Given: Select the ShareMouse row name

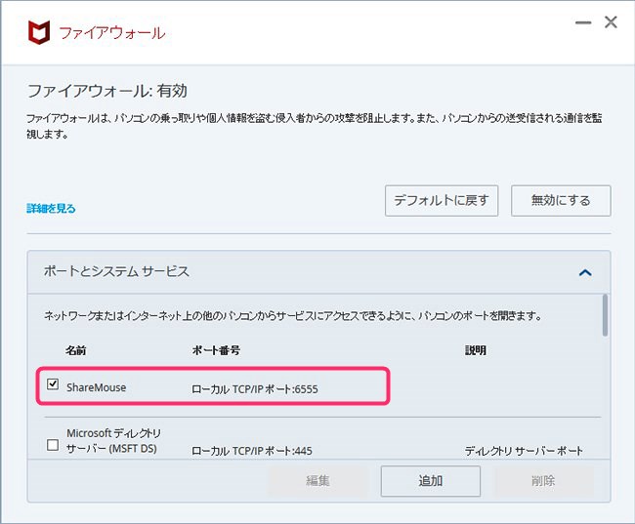Looking at the screenshot, I should point(97,387).
